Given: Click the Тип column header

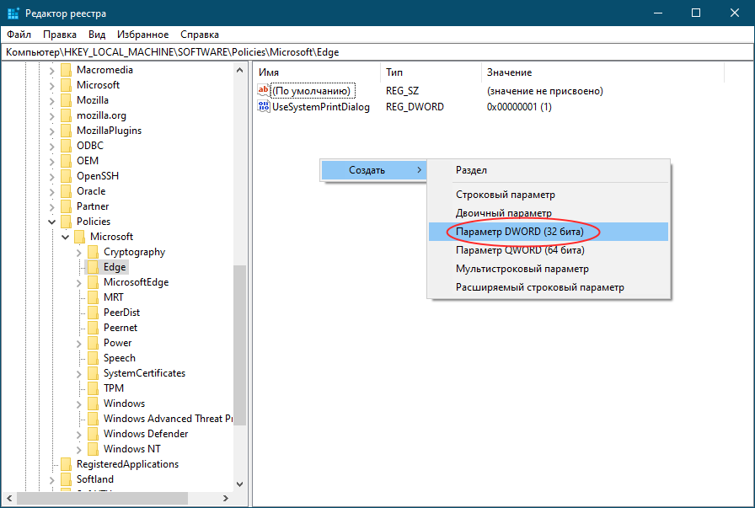Looking at the screenshot, I should [x=431, y=72].
